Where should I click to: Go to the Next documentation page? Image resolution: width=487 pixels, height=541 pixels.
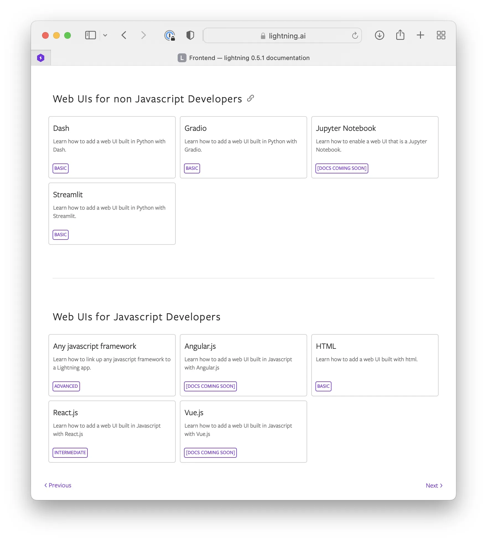[x=434, y=486]
